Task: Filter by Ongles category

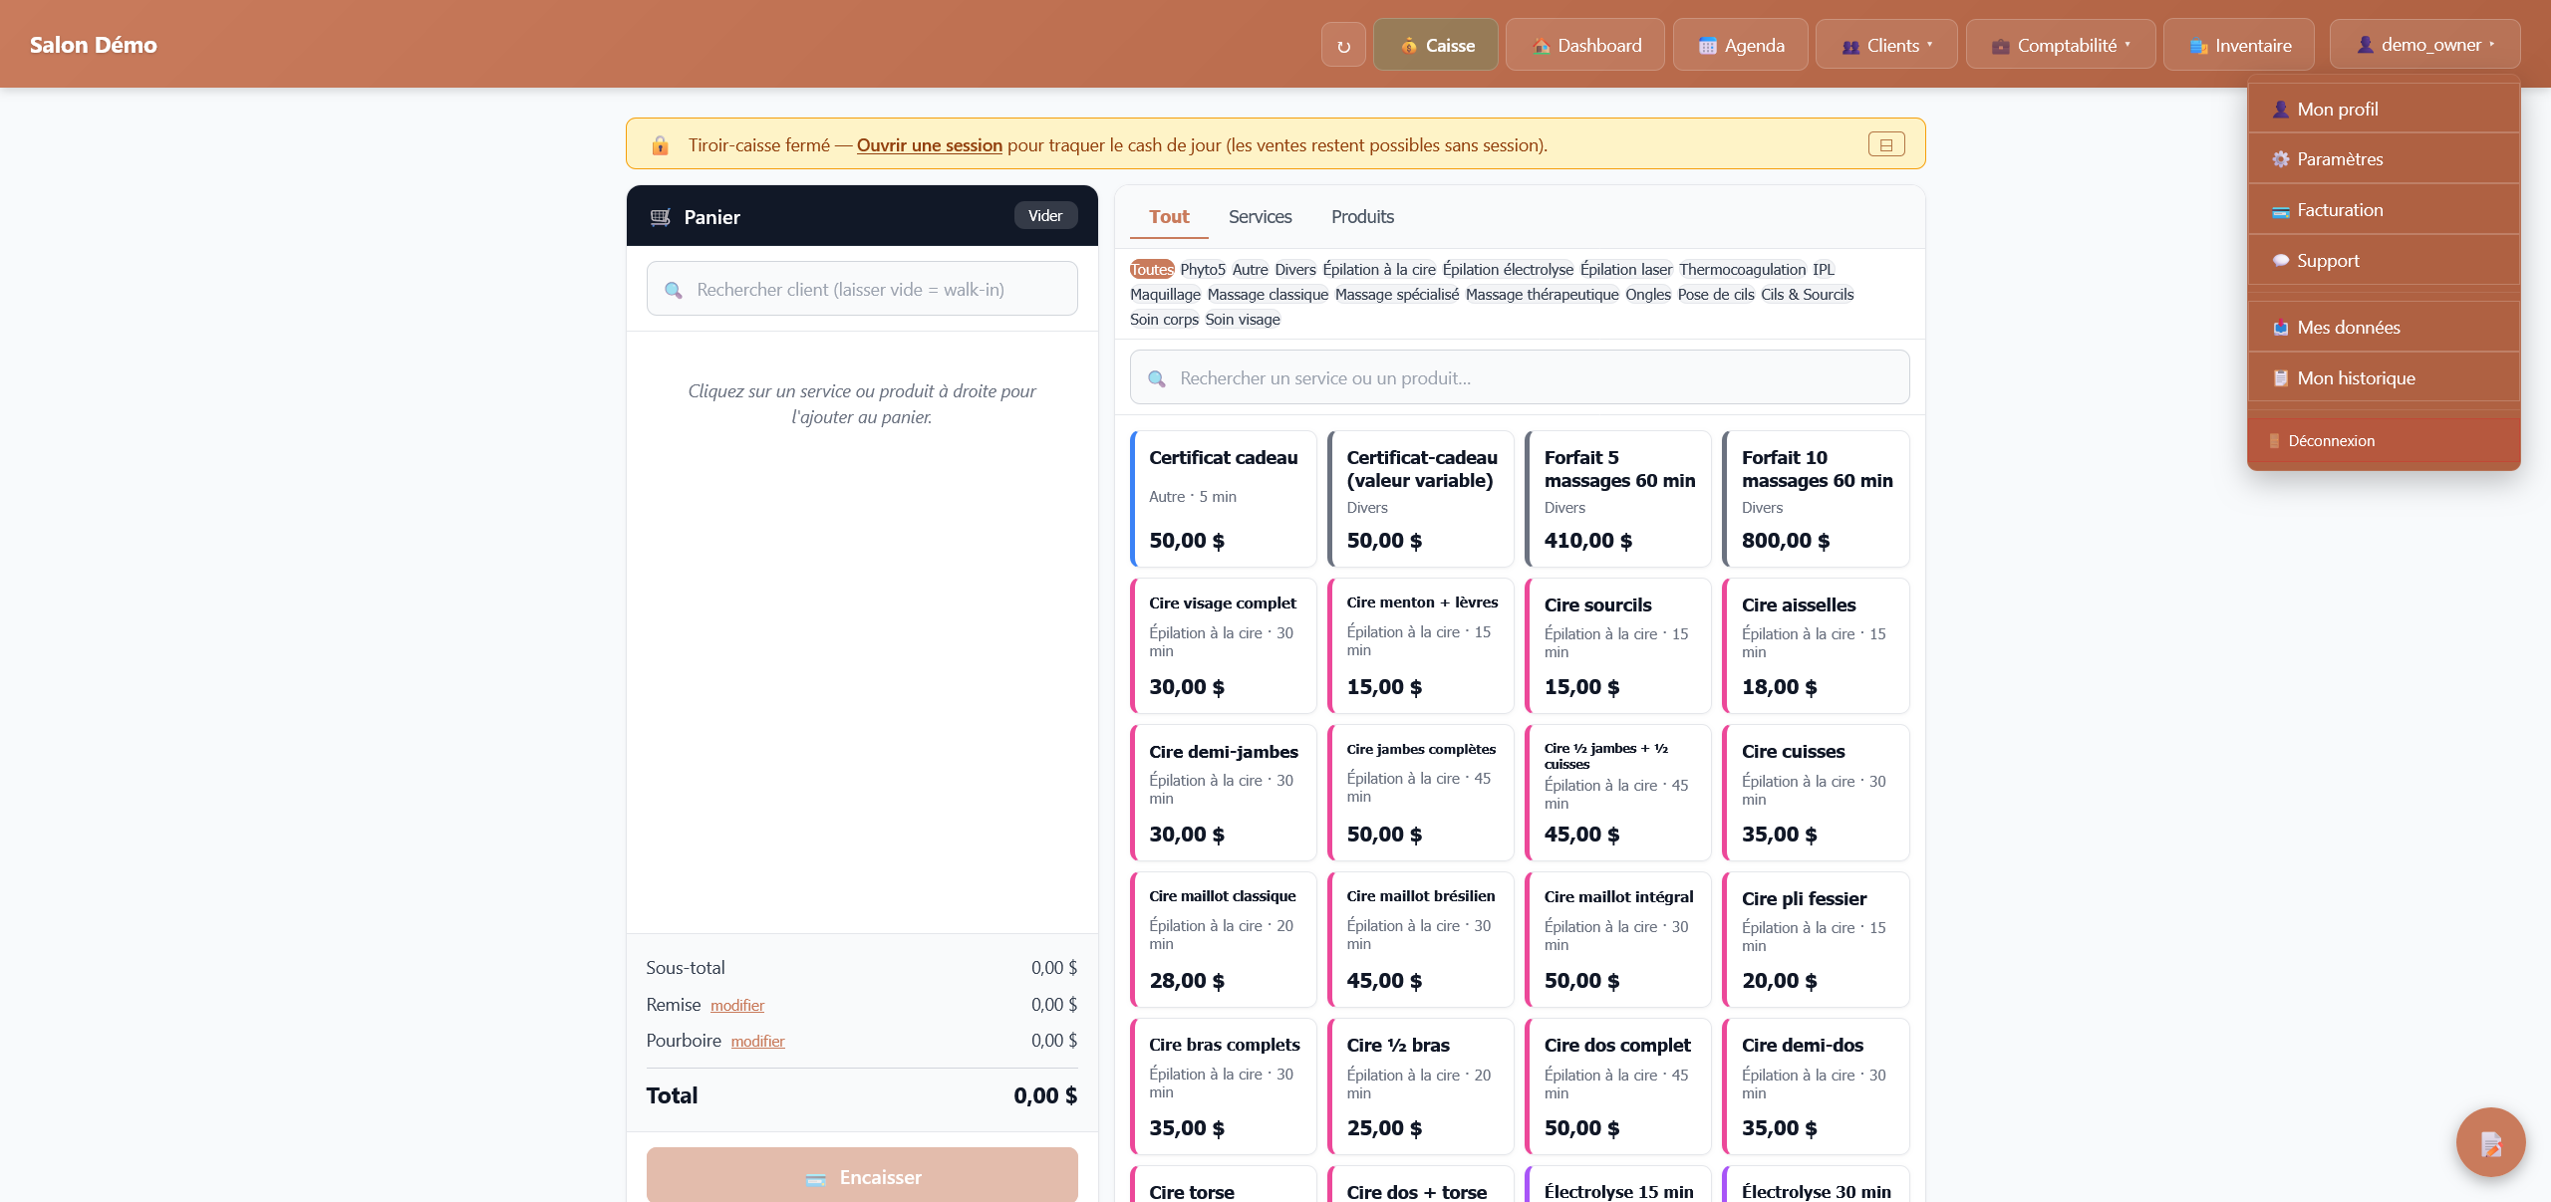Action: (x=1648, y=295)
